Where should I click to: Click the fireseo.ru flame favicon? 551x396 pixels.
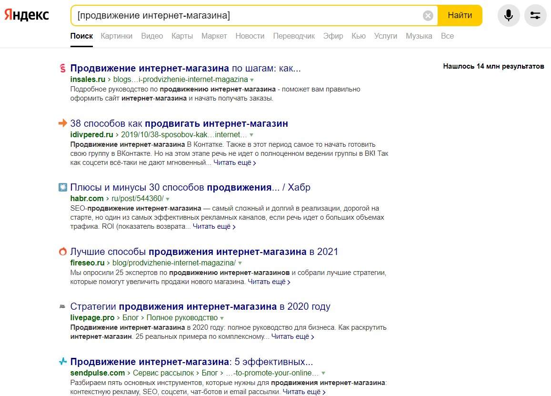pos(62,252)
